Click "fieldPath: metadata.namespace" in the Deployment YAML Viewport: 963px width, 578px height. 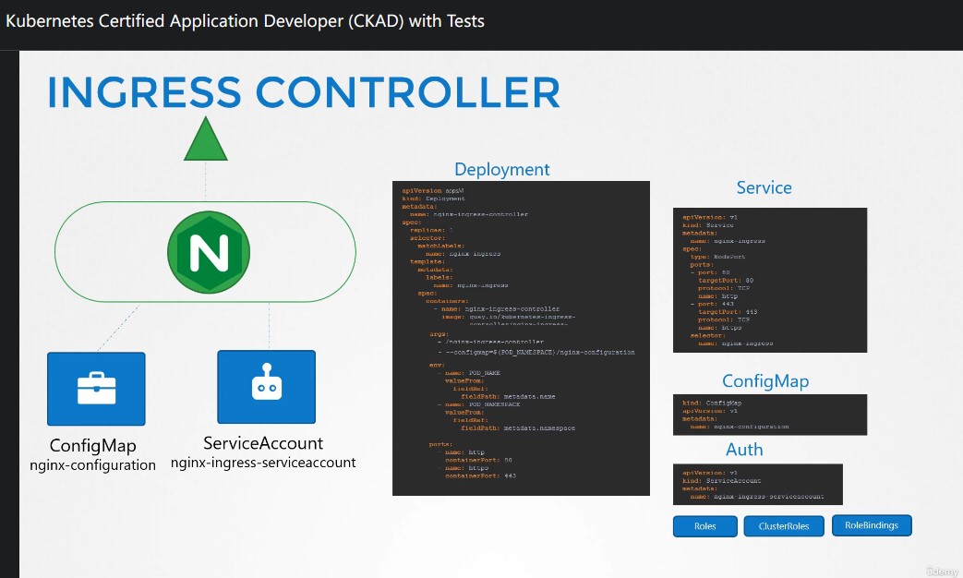(x=518, y=428)
